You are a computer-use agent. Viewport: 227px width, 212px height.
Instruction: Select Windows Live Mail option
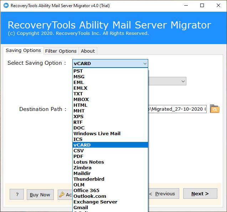click(x=110, y=133)
